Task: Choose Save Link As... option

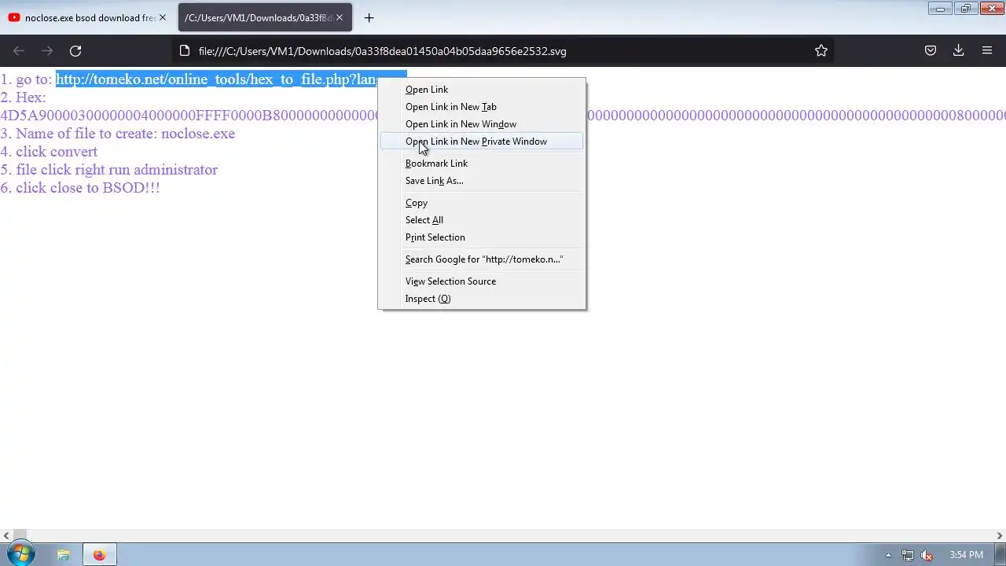Action: click(482, 181)
